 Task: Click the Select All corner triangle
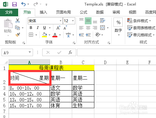(x=6, y=62)
